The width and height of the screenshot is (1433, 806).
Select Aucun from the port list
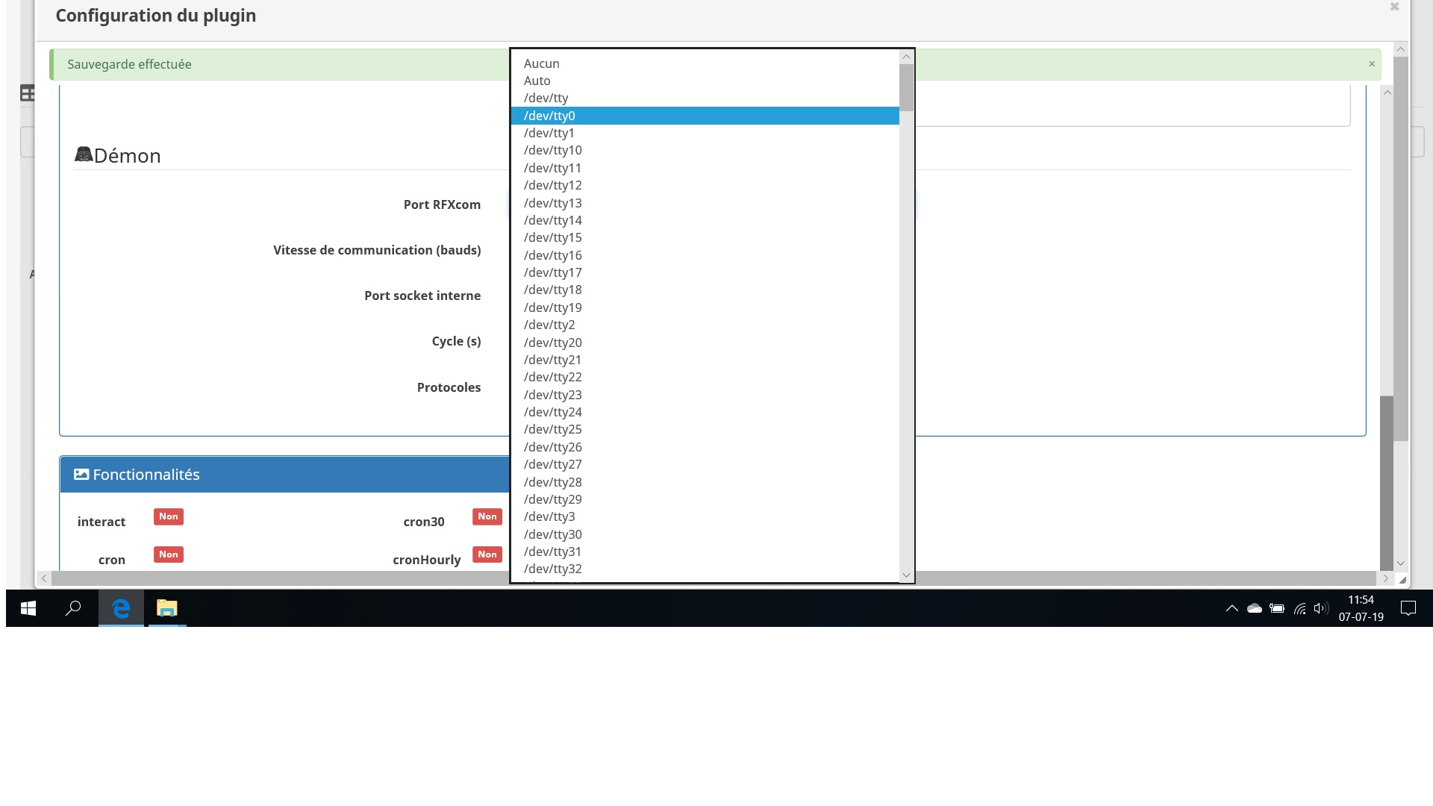[541, 63]
